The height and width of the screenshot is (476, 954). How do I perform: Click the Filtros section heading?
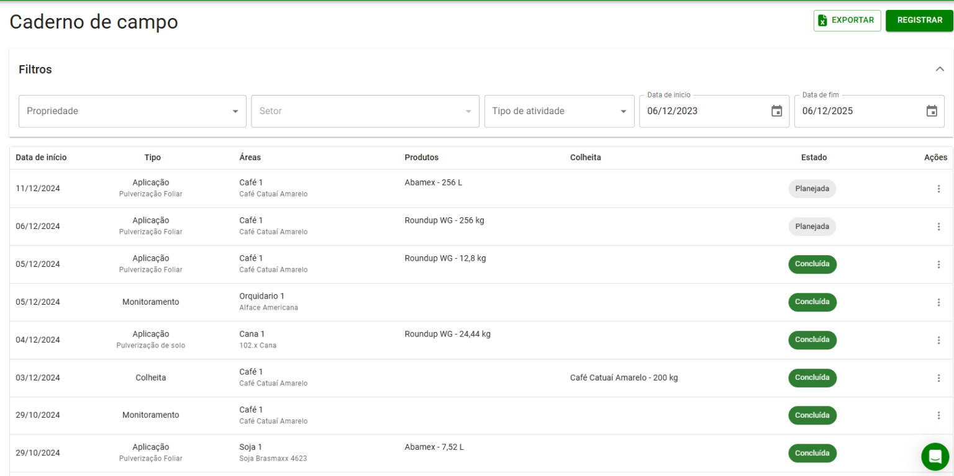35,70
